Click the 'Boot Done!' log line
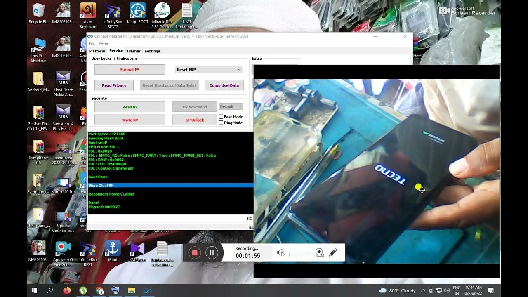The height and width of the screenshot is (297, 528). [99, 177]
